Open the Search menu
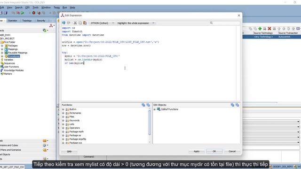Viewport: 301px width, 169px height. (x=19, y=8)
